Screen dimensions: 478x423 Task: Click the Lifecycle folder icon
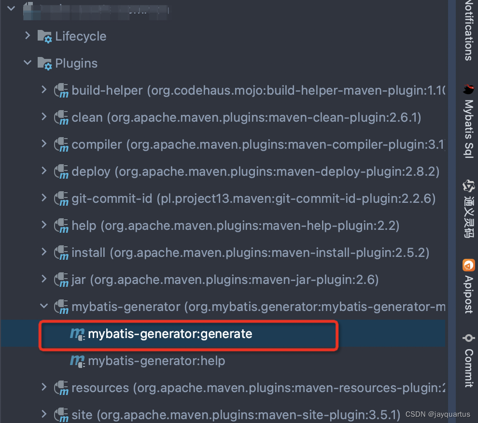44,37
